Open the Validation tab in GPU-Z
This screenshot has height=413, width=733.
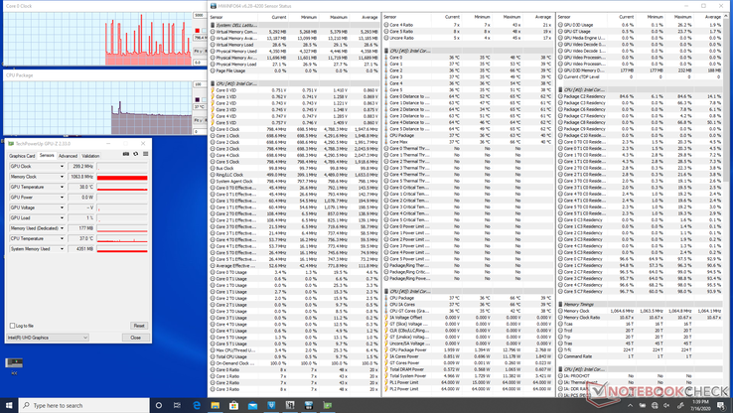click(x=90, y=156)
